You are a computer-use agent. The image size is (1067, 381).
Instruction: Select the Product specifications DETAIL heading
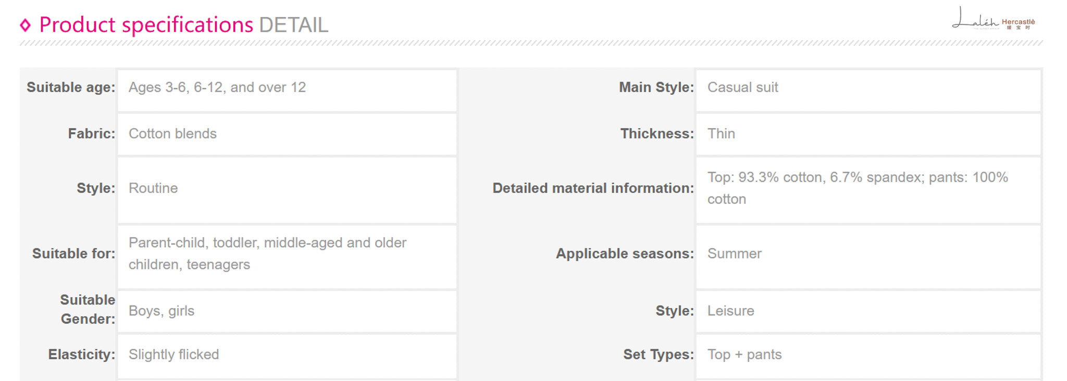184,25
